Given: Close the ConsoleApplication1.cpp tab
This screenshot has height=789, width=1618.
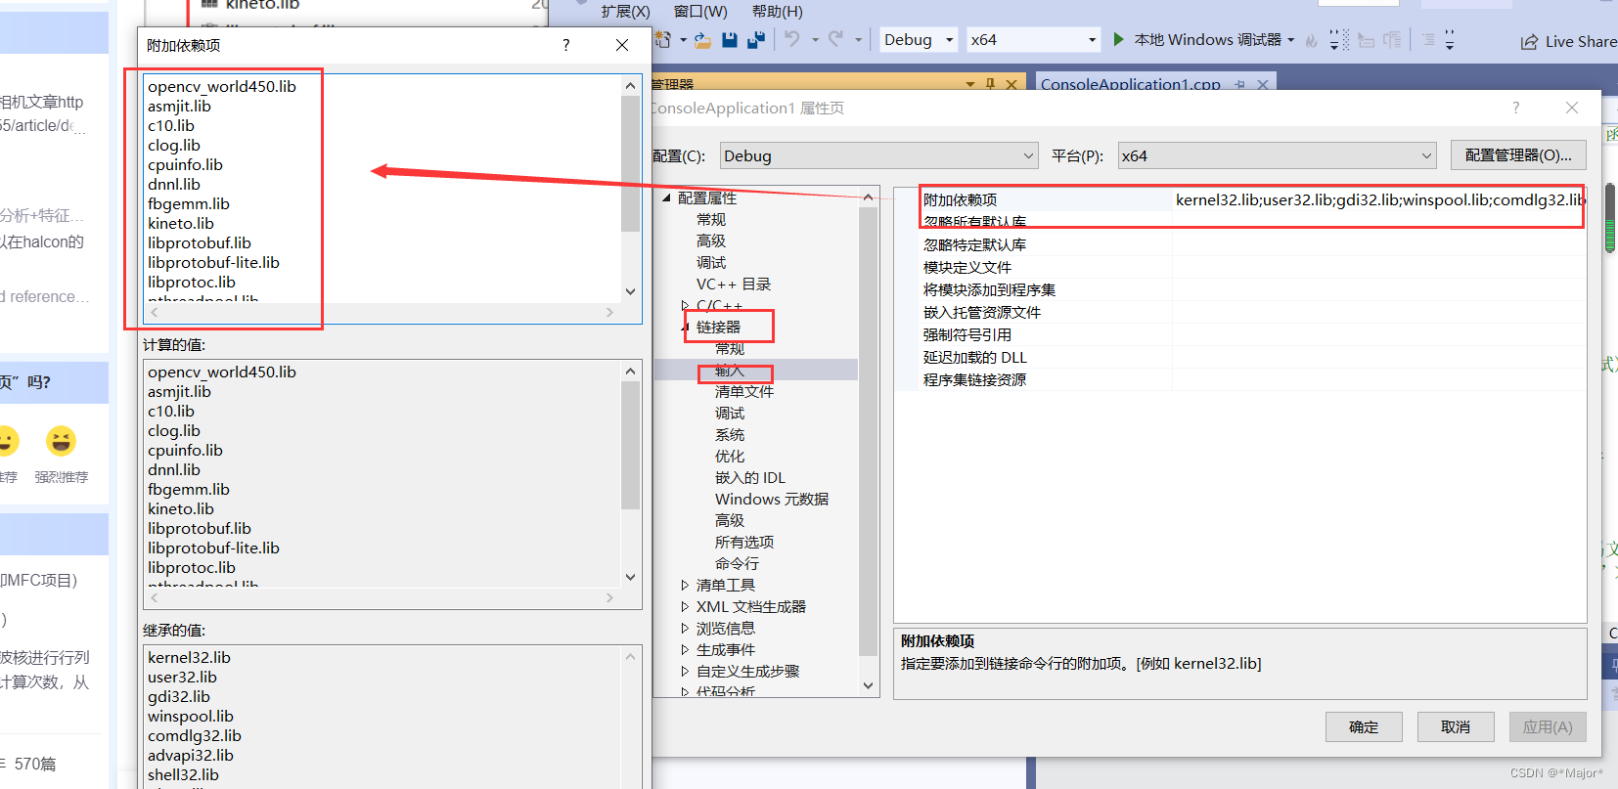Looking at the screenshot, I should click(1263, 85).
